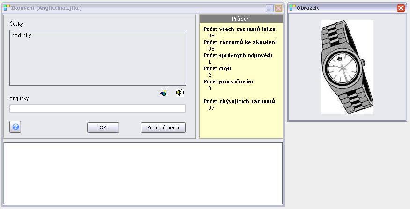
Task: Confirm the answer with OK button
Action: click(x=103, y=127)
